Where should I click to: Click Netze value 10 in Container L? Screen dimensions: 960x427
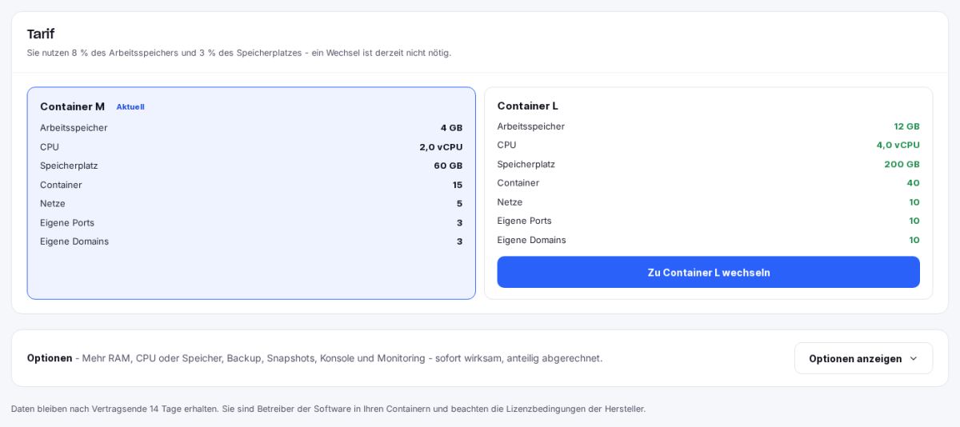click(x=914, y=202)
